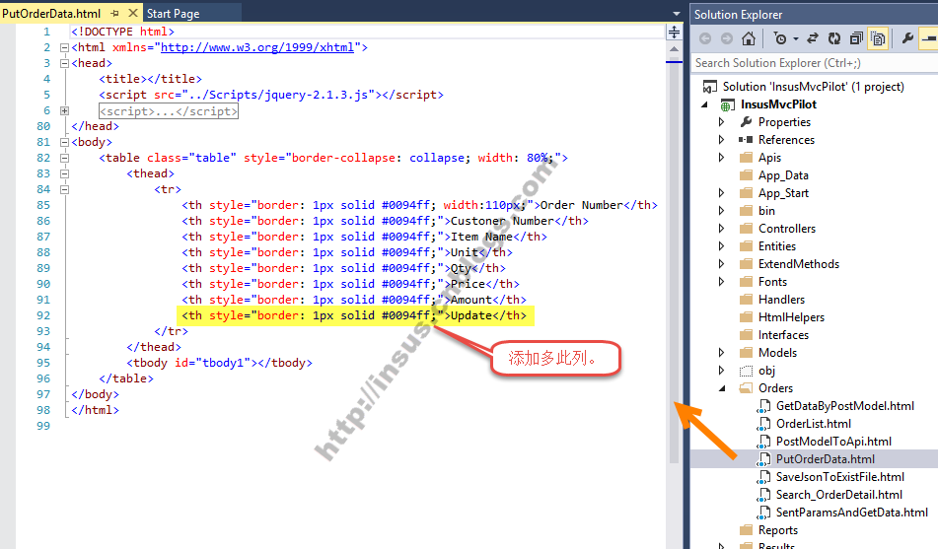This screenshot has height=549, width=938.
Task: Switch to the Start Page tab
Action: (174, 13)
